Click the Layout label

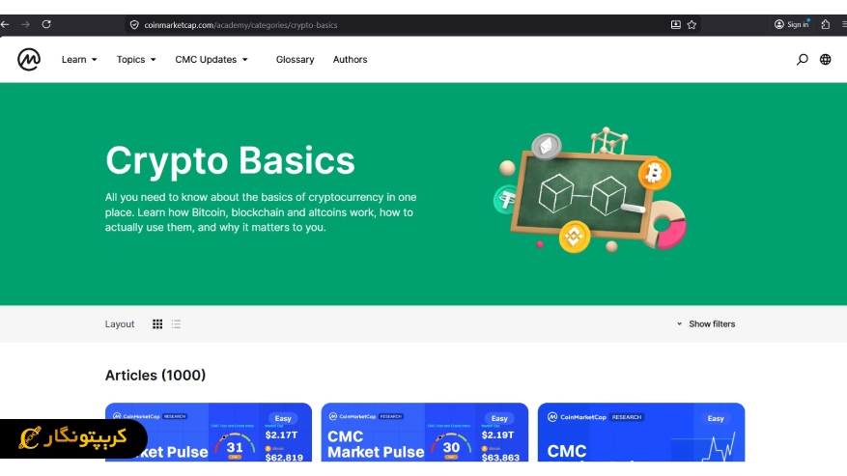click(x=120, y=324)
